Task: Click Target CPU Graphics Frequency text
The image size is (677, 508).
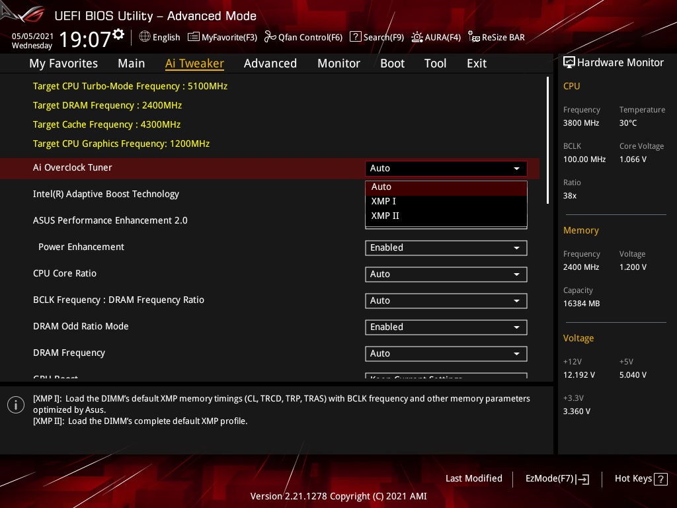Action: pos(122,144)
